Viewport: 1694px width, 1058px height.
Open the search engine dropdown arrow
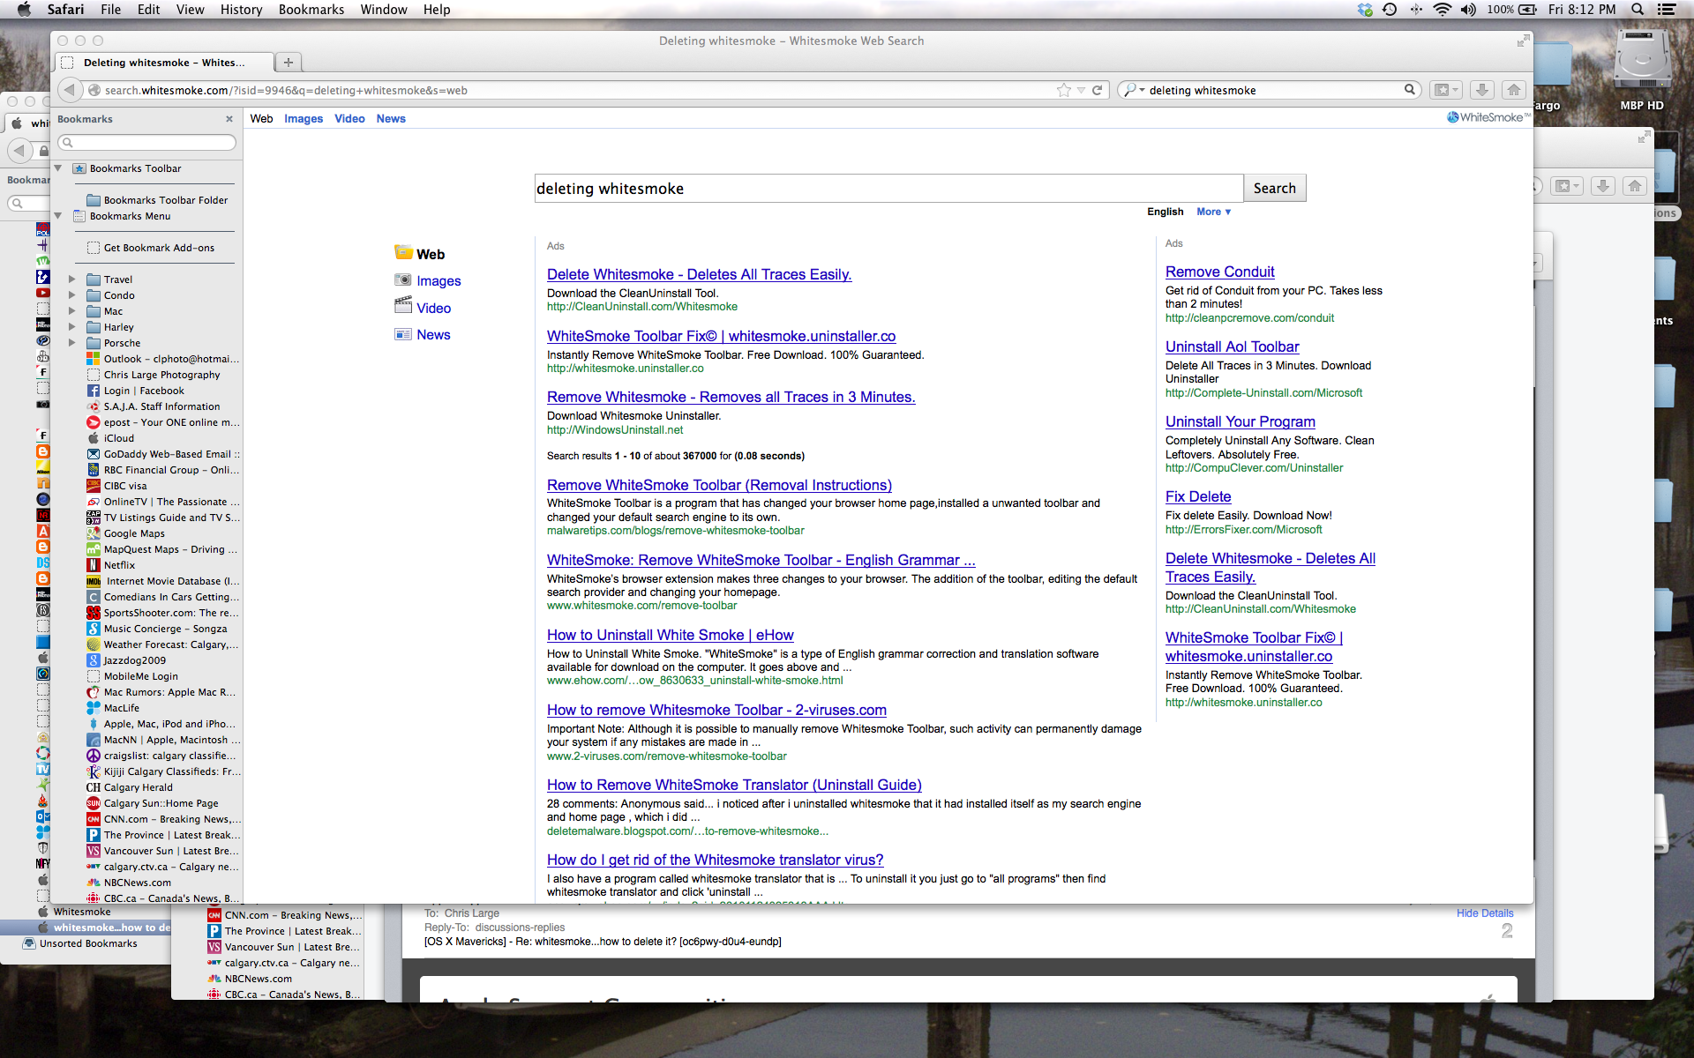1142,90
